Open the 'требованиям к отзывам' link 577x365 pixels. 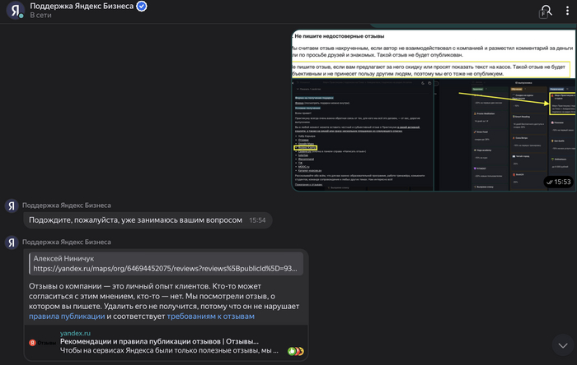point(210,316)
